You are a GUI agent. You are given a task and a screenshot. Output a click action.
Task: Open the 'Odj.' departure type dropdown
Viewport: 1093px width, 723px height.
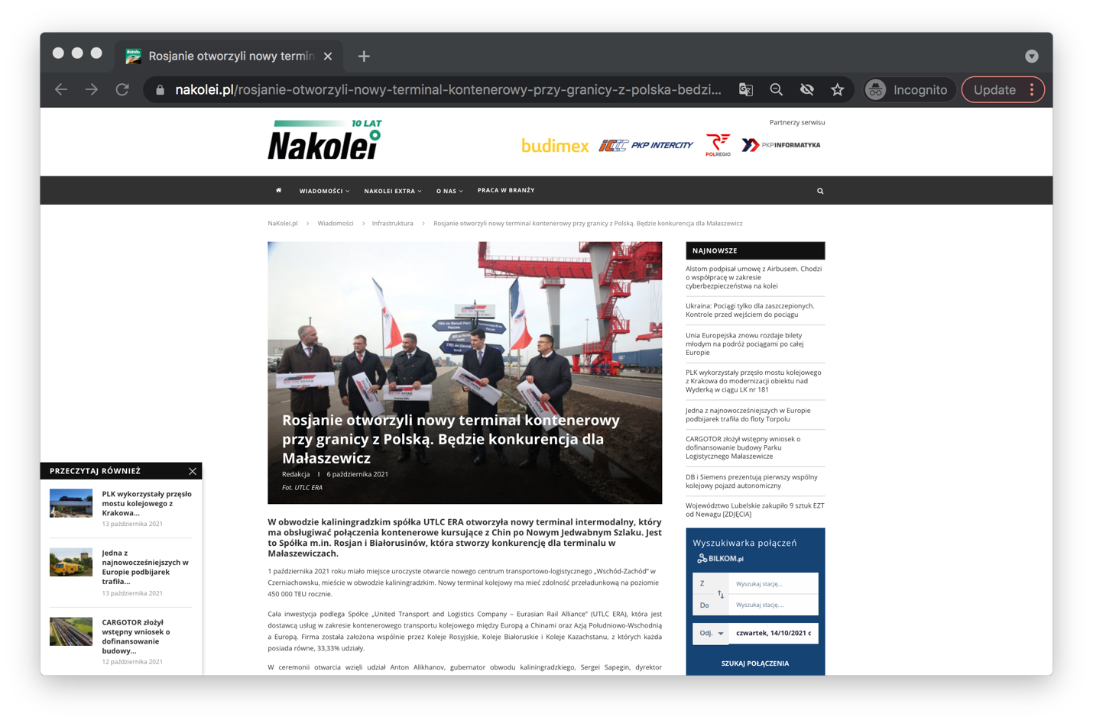pyautogui.click(x=710, y=633)
